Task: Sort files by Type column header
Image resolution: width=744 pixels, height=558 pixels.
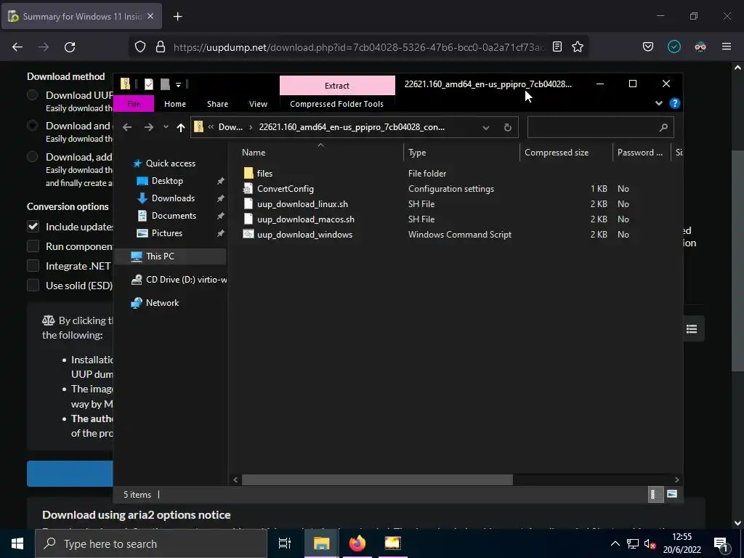Action: 461,153
